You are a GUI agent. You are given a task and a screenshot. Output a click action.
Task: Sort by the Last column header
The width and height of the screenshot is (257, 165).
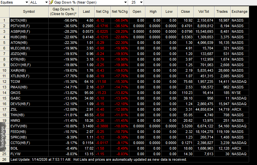pyautogui.click(x=86, y=11)
